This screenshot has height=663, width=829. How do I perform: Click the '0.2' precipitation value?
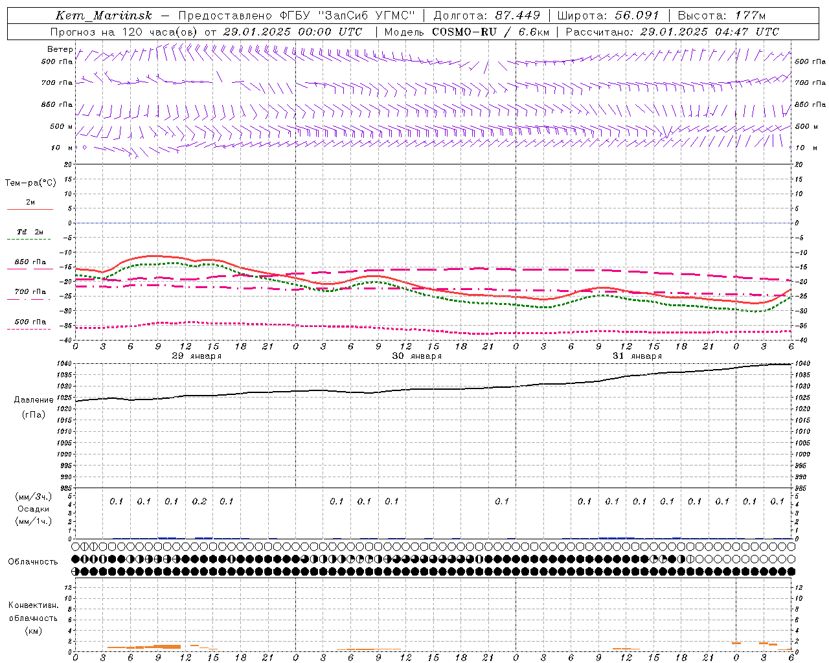199,501
